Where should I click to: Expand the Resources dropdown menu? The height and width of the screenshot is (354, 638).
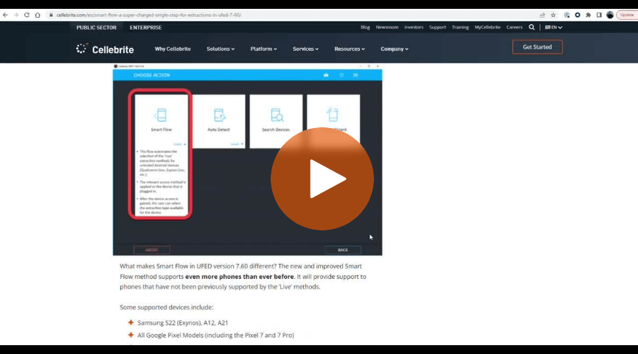click(x=350, y=49)
